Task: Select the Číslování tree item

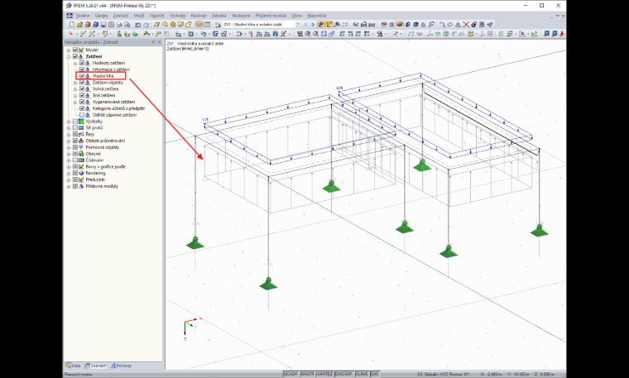Action: 94,160
